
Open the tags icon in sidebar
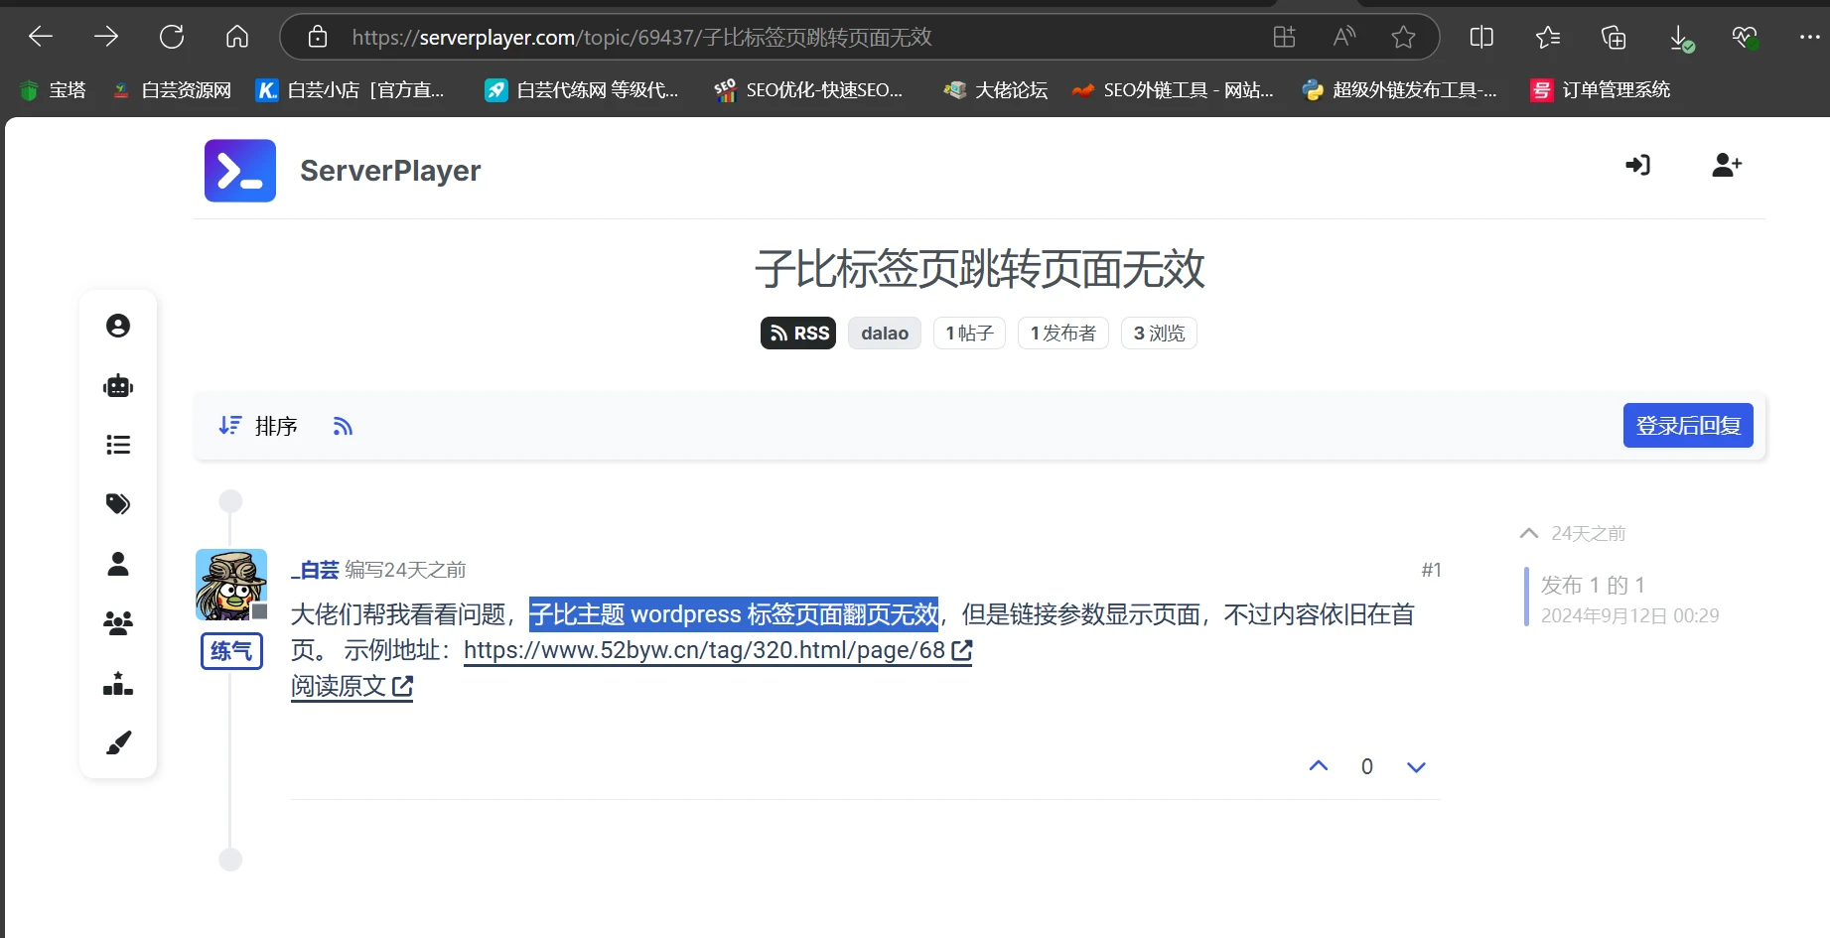pyautogui.click(x=118, y=504)
